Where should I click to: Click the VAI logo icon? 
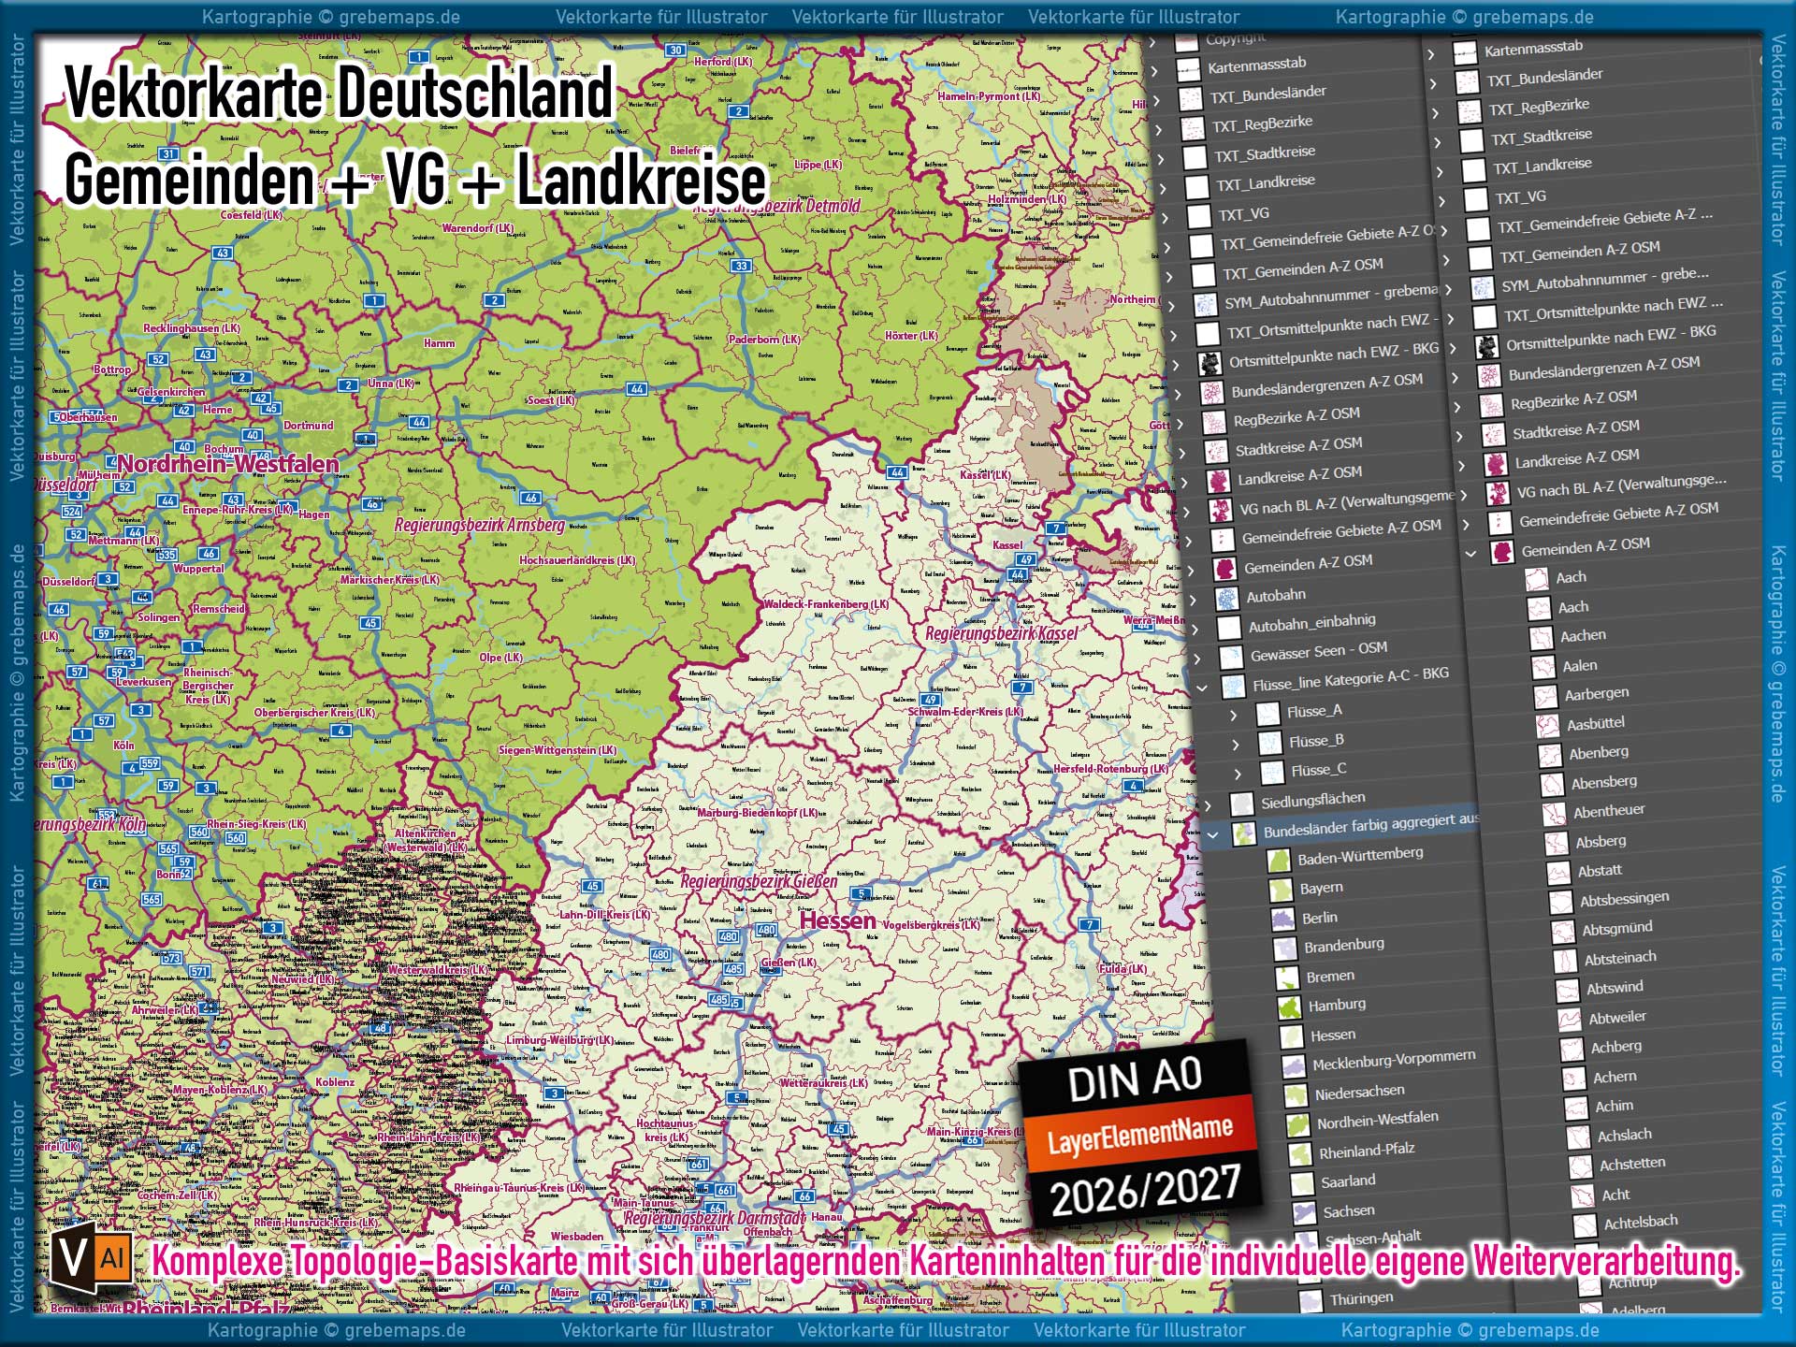tap(92, 1258)
